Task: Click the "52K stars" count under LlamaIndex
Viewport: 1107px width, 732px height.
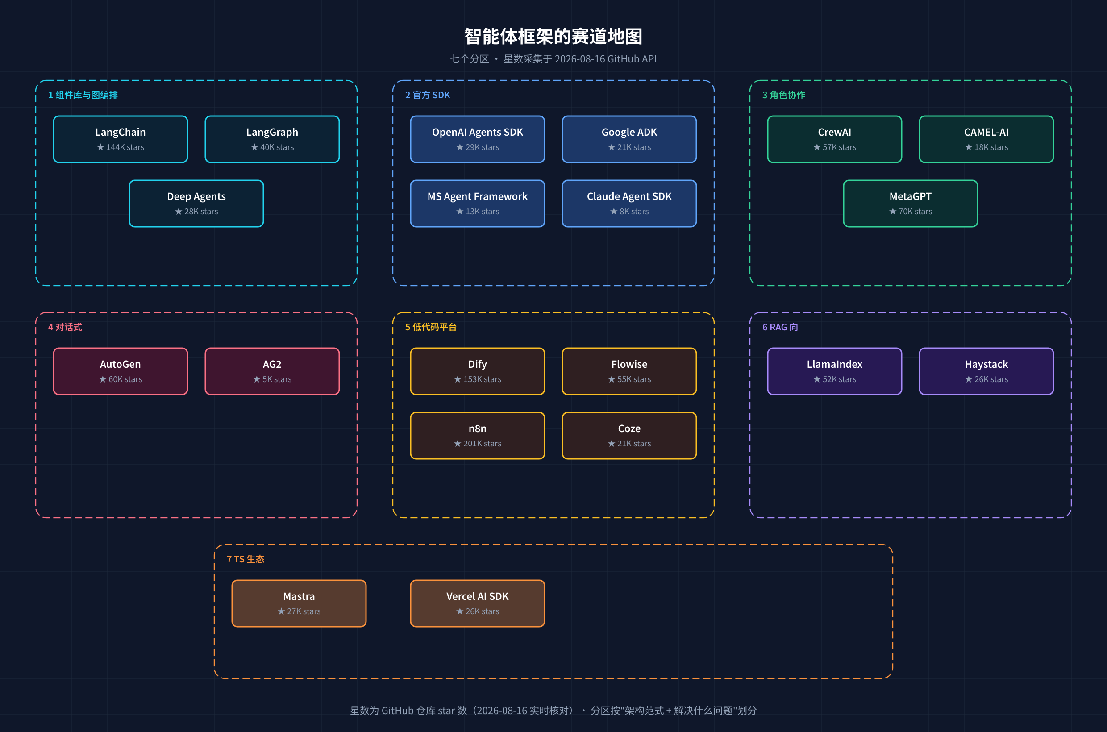Action: pos(835,379)
